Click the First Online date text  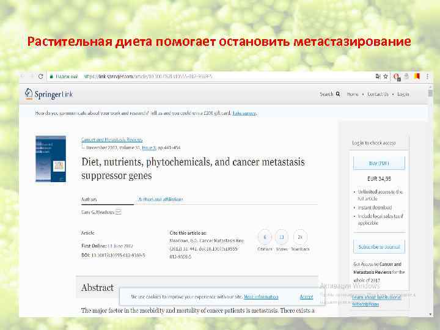120,246
